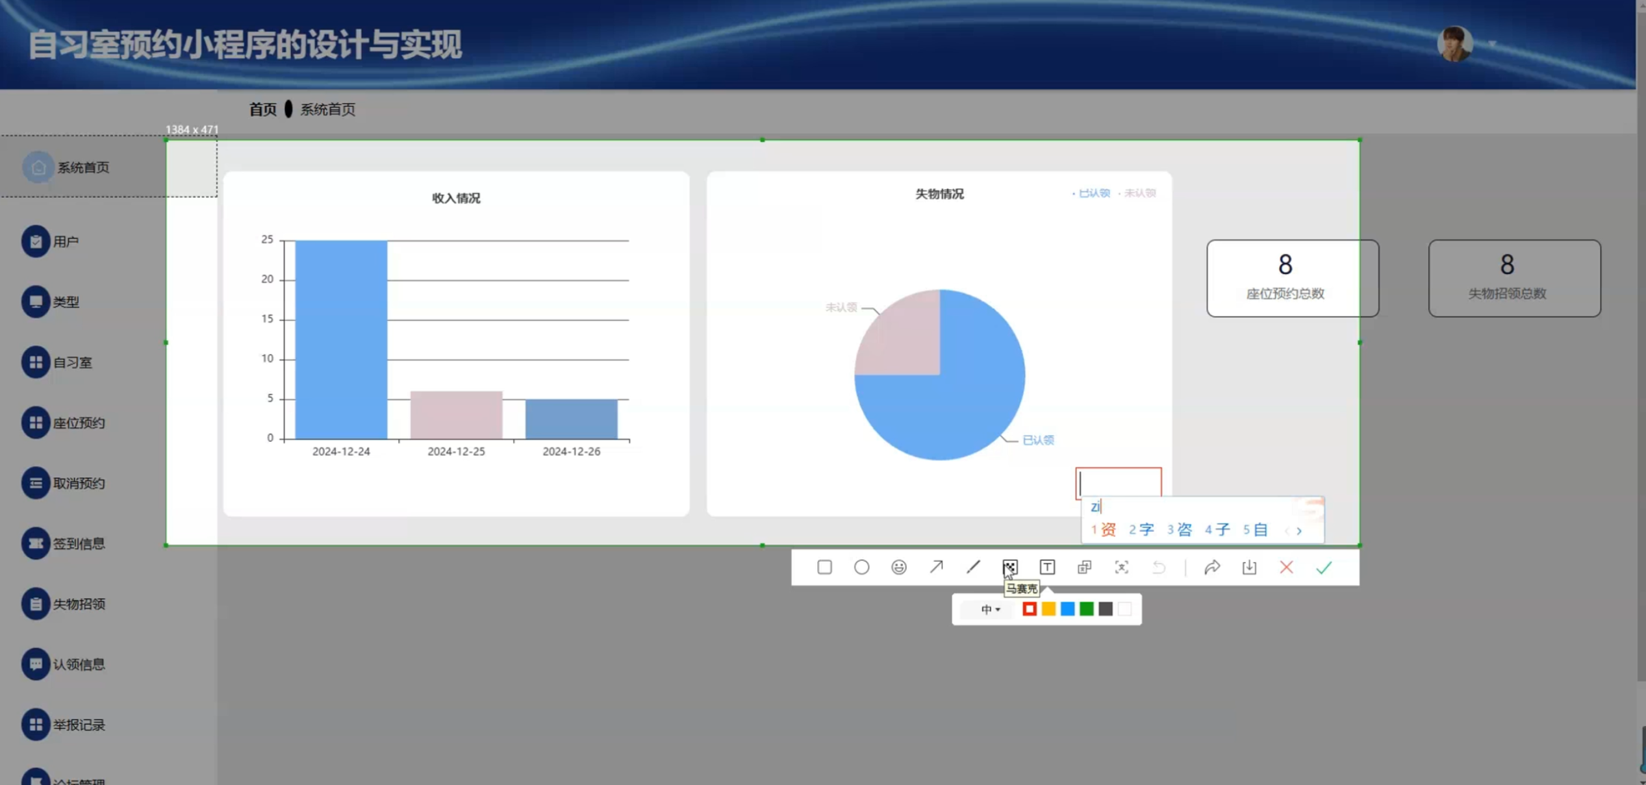
Task: Select the ellipse annotation tool
Action: tap(861, 567)
